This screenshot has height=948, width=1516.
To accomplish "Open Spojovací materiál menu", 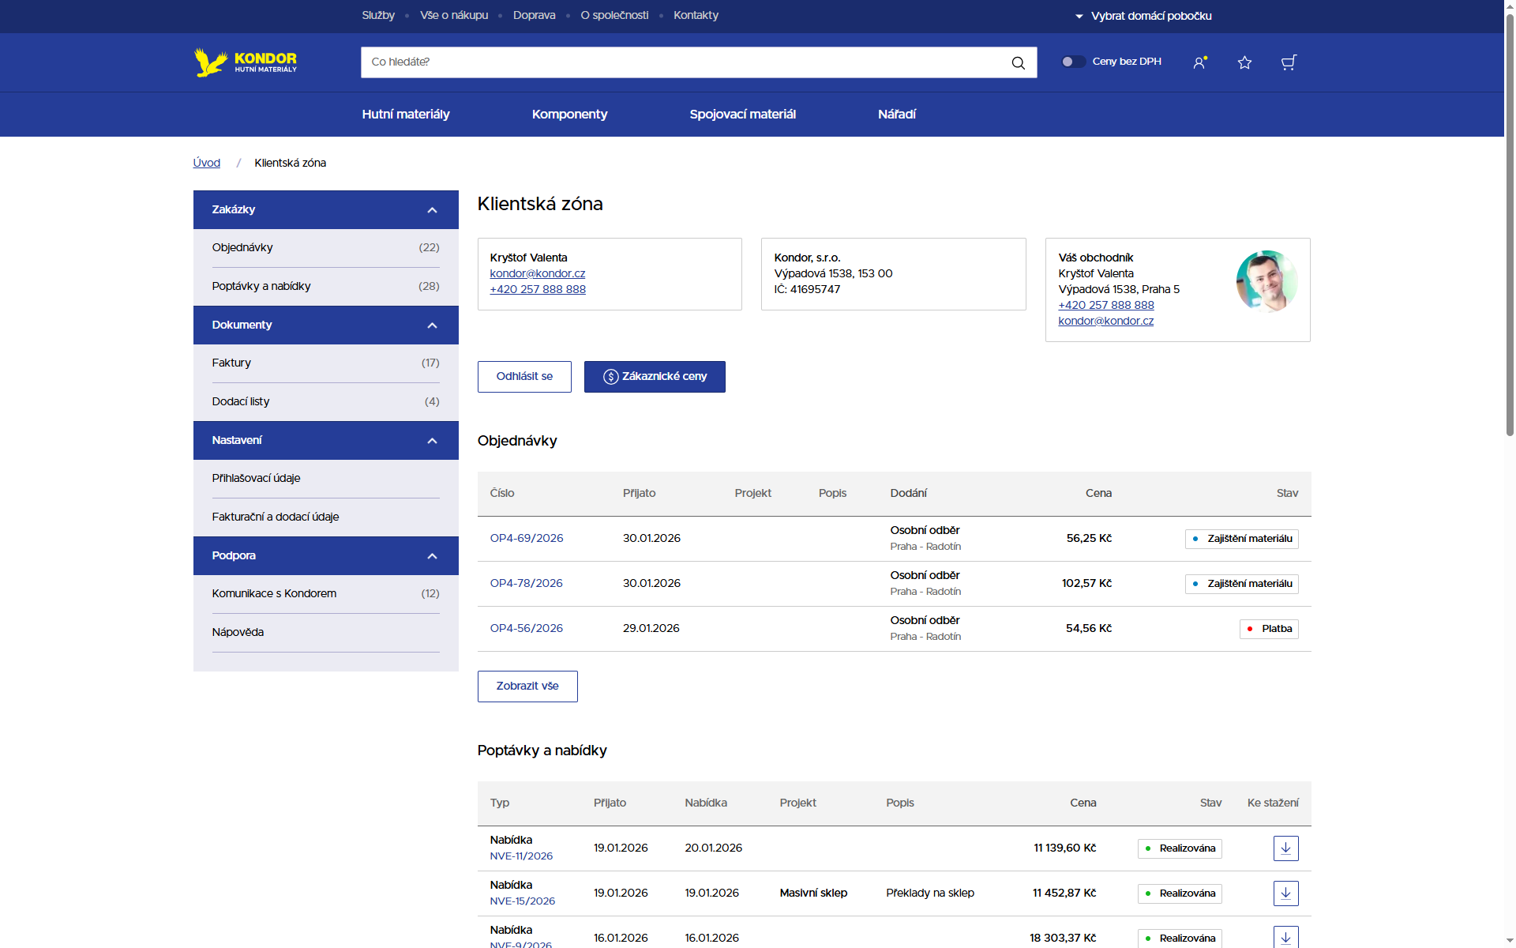I will pos(742,115).
